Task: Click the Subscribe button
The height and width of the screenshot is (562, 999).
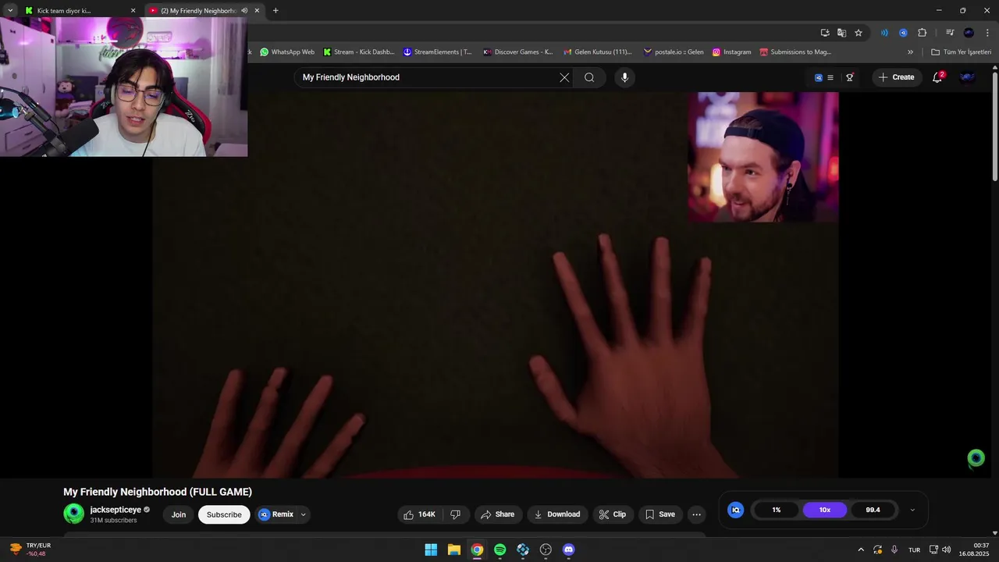Action: point(224,514)
